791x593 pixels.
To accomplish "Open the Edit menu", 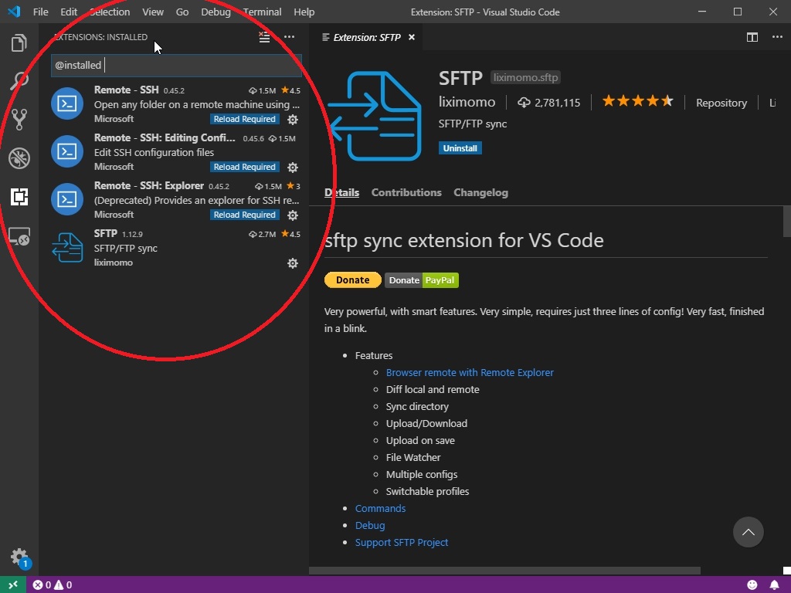I will 69,12.
